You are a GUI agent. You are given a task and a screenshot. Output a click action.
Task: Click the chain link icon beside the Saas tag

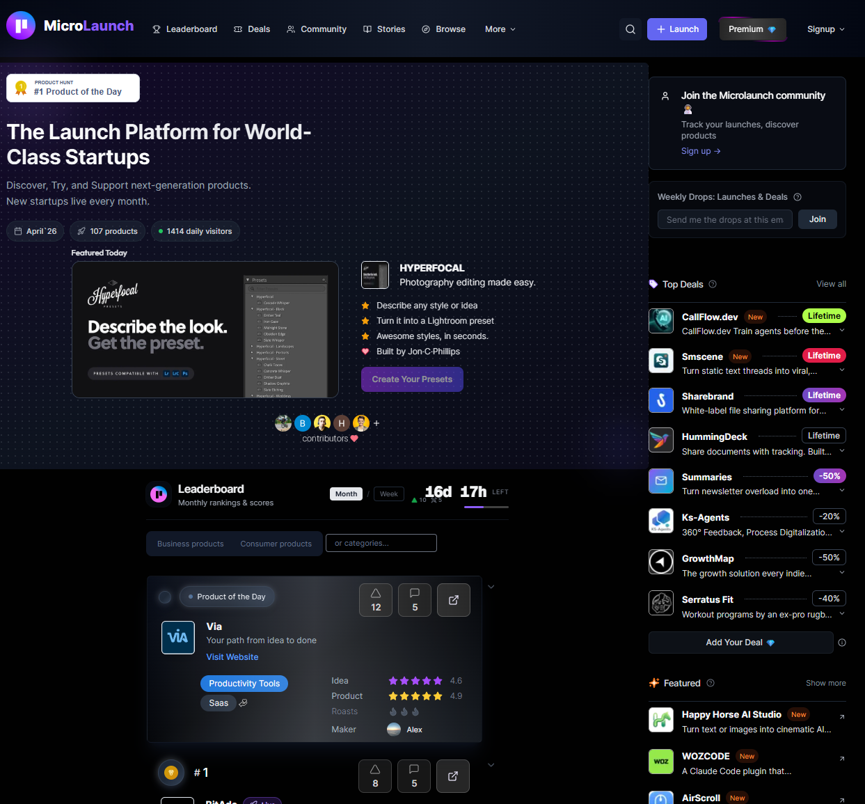[x=242, y=703]
